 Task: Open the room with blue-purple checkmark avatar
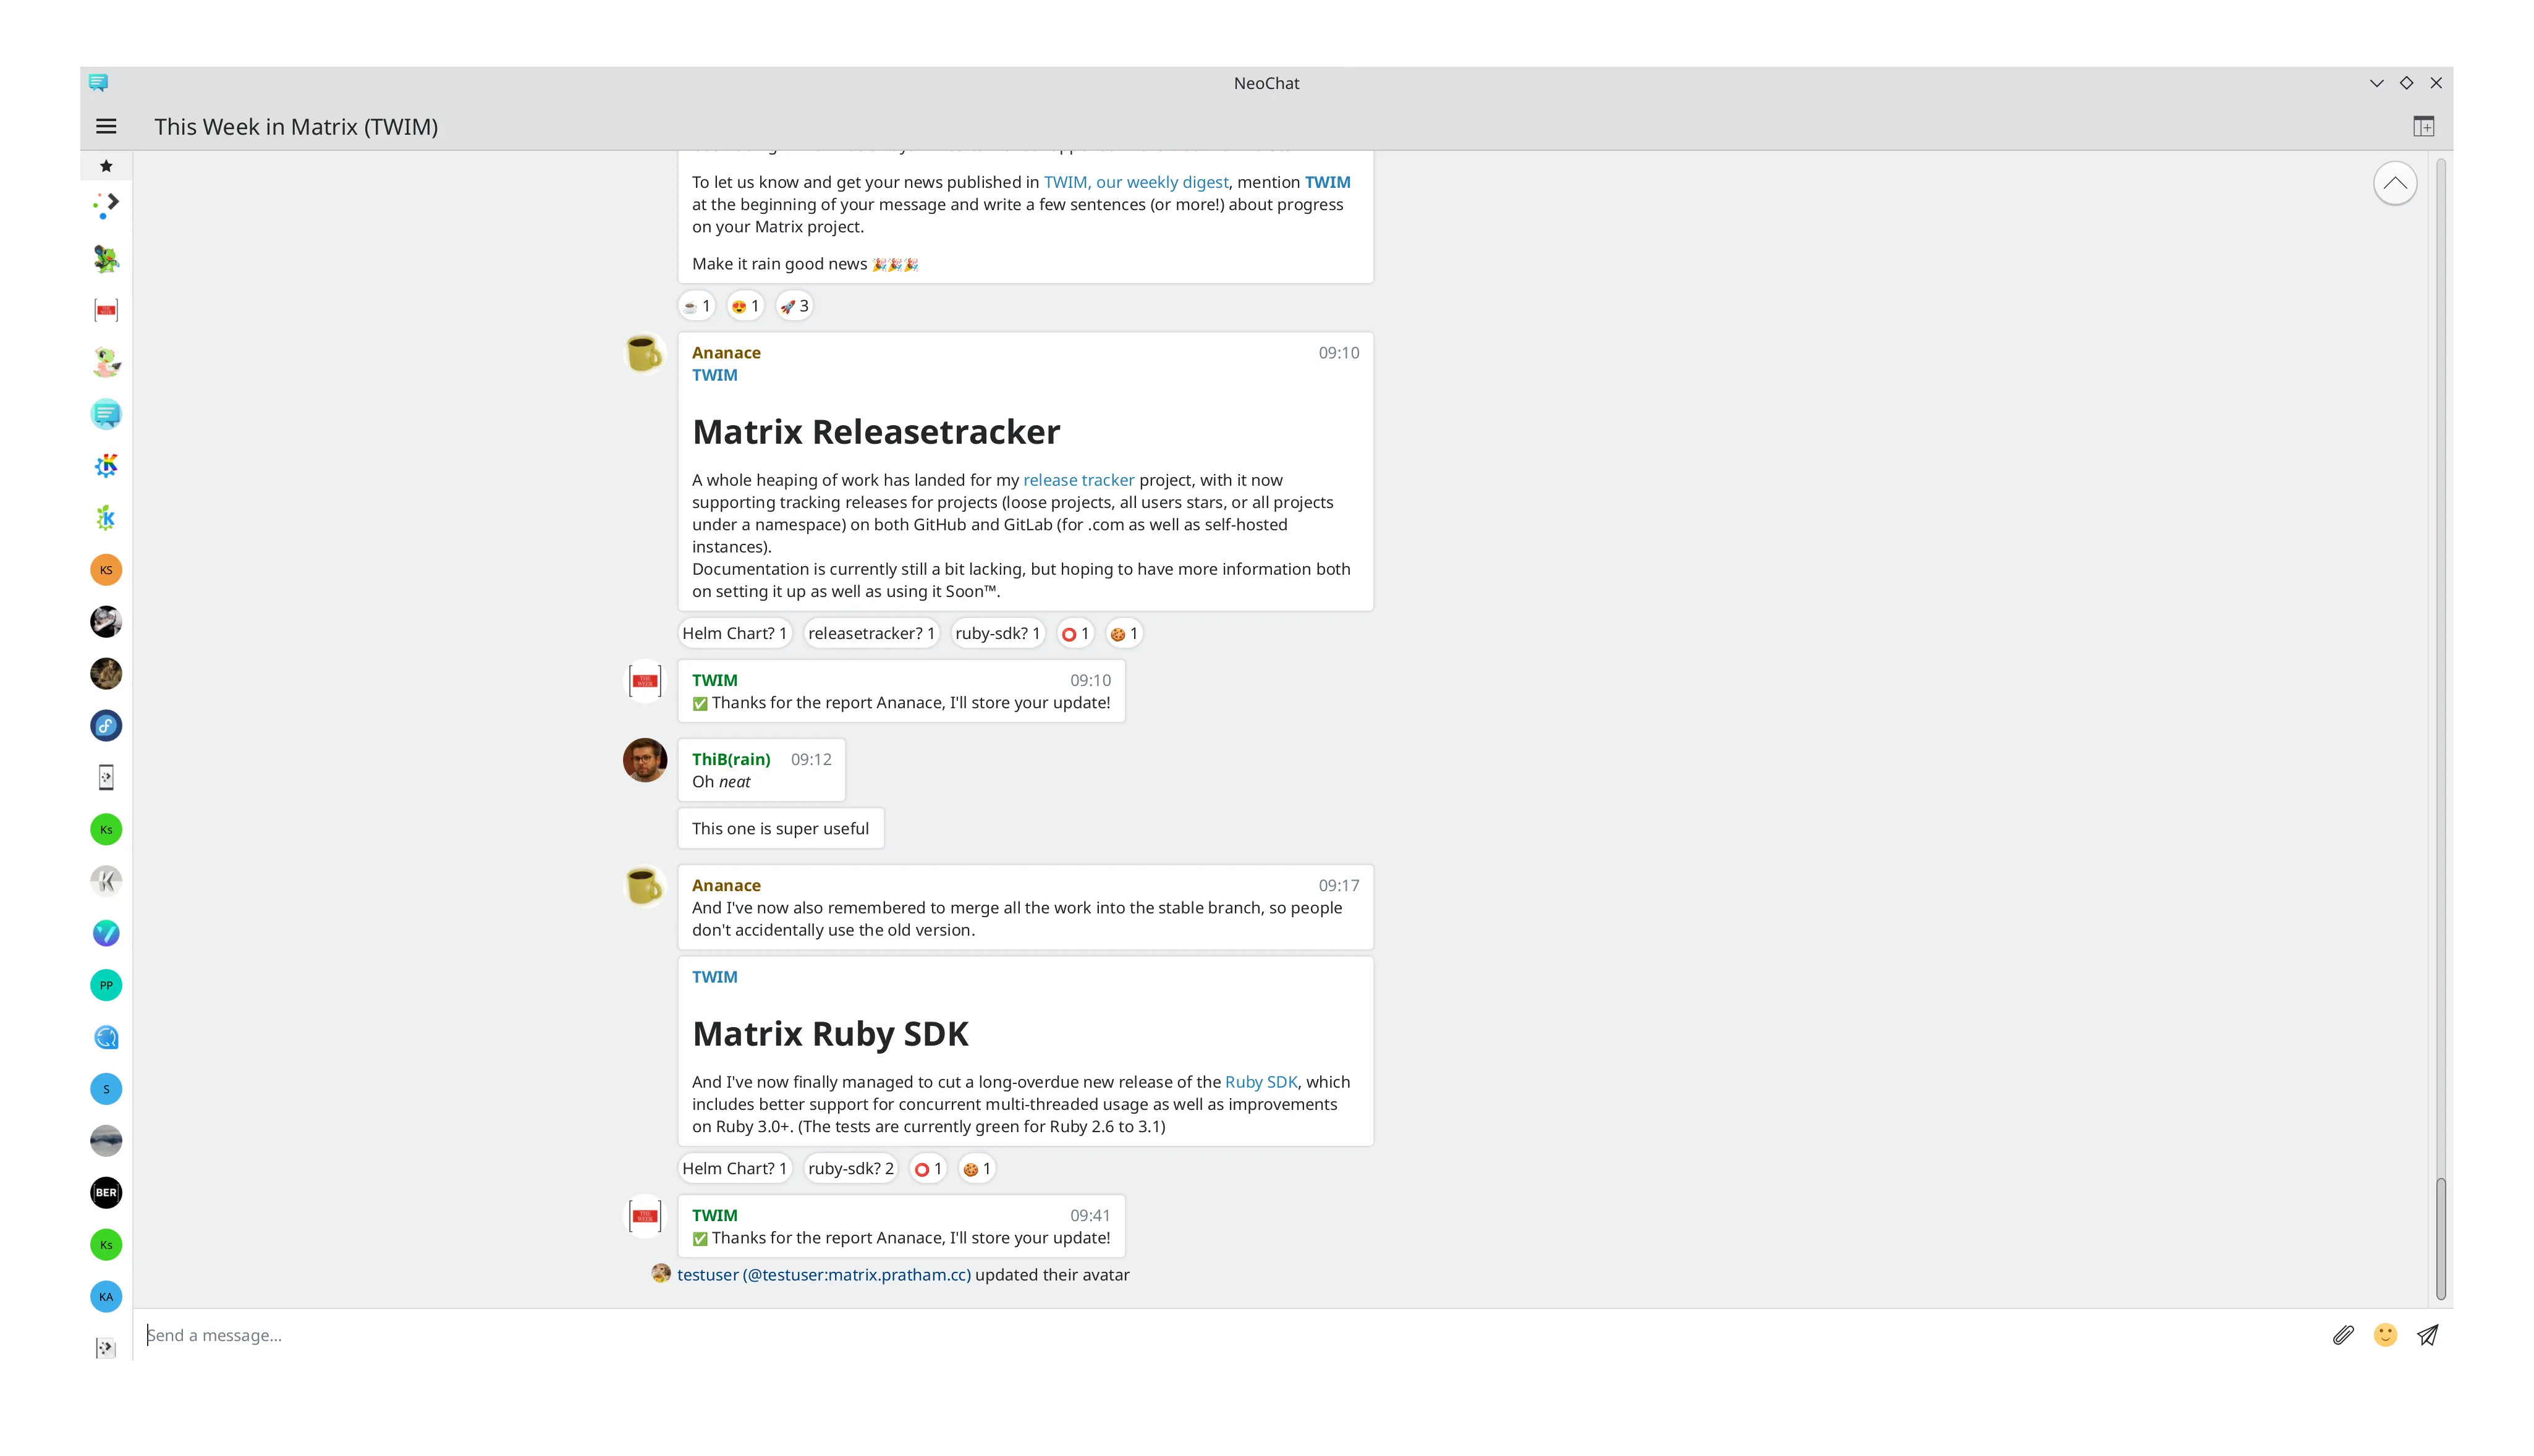coord(106,933)
